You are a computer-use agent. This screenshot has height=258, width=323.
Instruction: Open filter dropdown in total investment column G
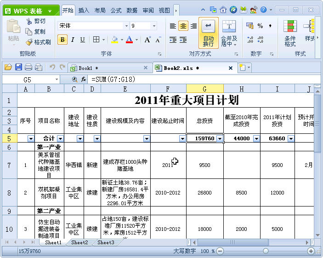pos(220,138)
